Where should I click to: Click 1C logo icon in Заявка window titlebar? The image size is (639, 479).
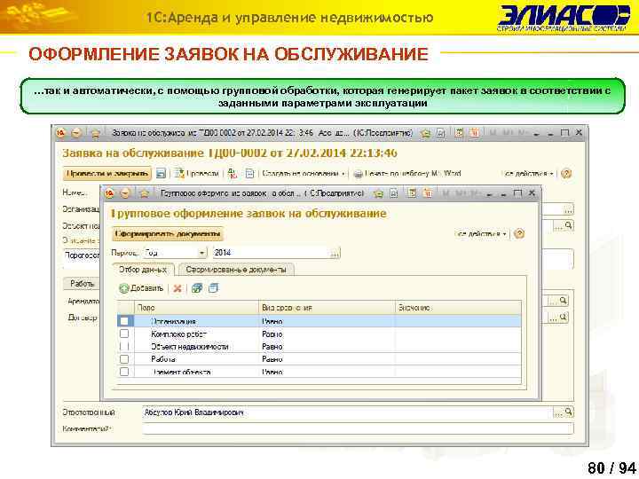coord(61,133)
